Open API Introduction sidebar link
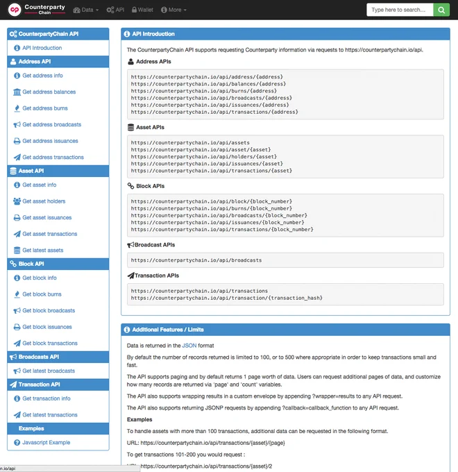The image size is (458, 472). [x=42, y=48]
